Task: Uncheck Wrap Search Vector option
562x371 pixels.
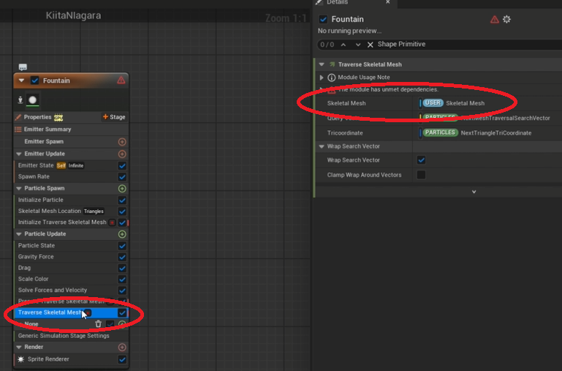Action: pyautogui.click(x=421, y=160)
